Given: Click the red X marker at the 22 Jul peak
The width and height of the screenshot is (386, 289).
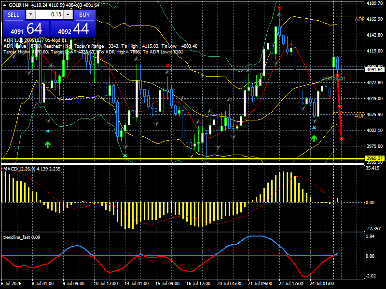Looking at the screenshot, I should pos(280,8).
